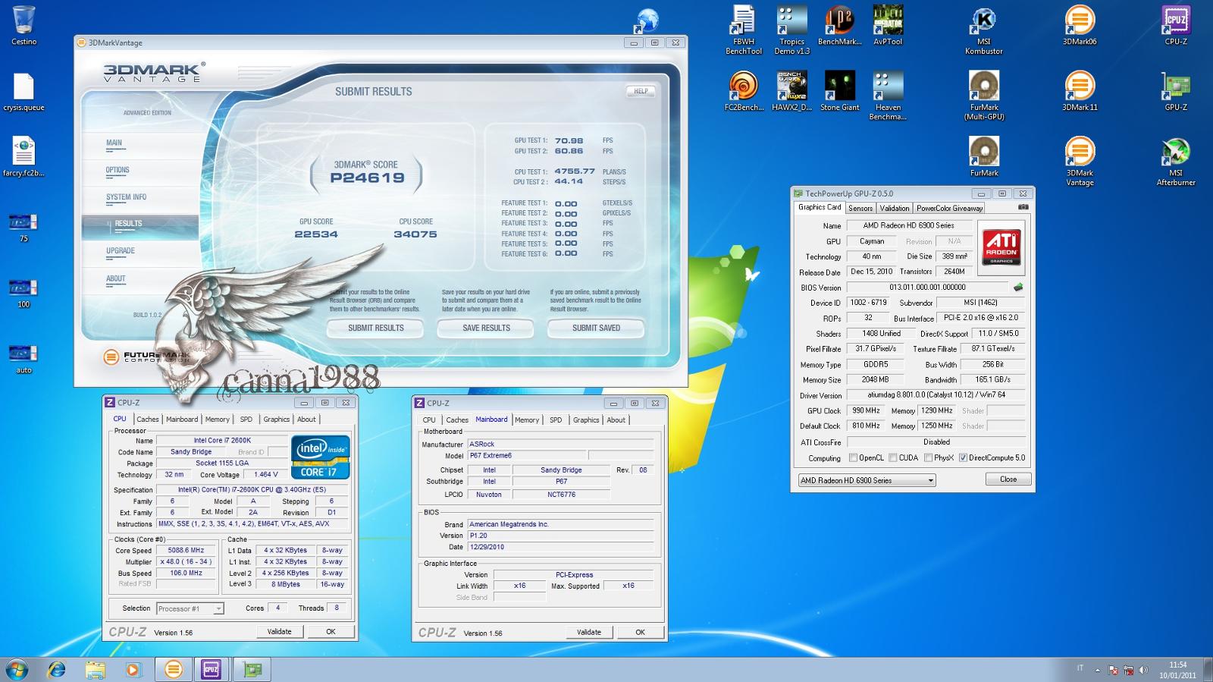Click Validate in the left CPU-Z window
The height and width of the screenshot is (682, 1213).
tap(279, 631)
